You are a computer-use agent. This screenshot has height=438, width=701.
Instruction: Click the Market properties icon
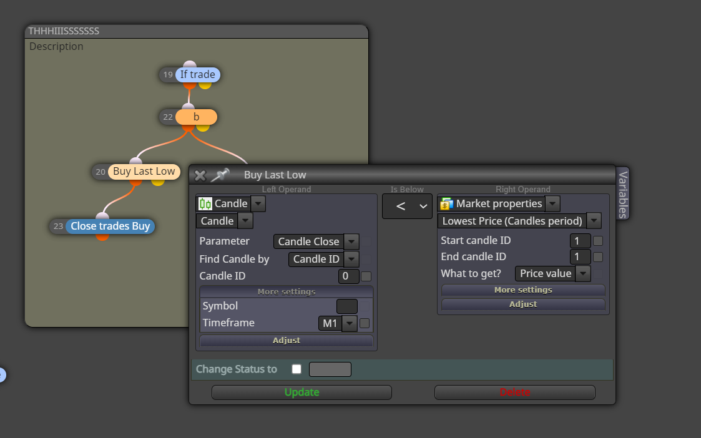click(x=446, y=204)
